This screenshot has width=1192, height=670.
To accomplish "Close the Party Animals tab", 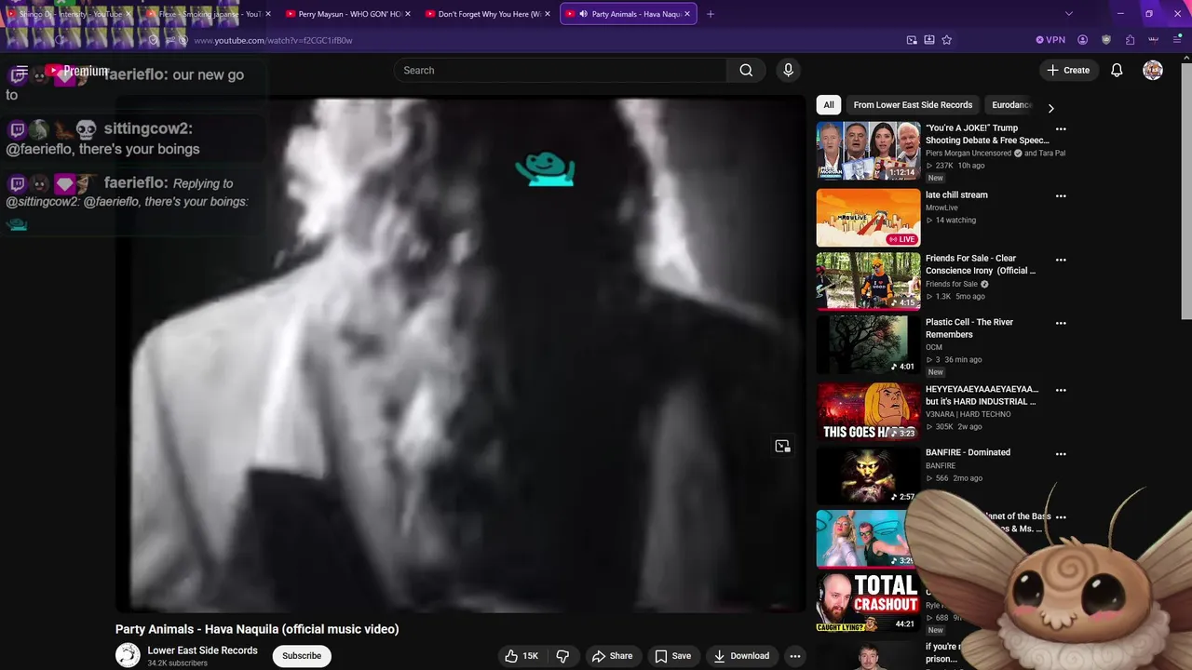I will click(687, 14).
